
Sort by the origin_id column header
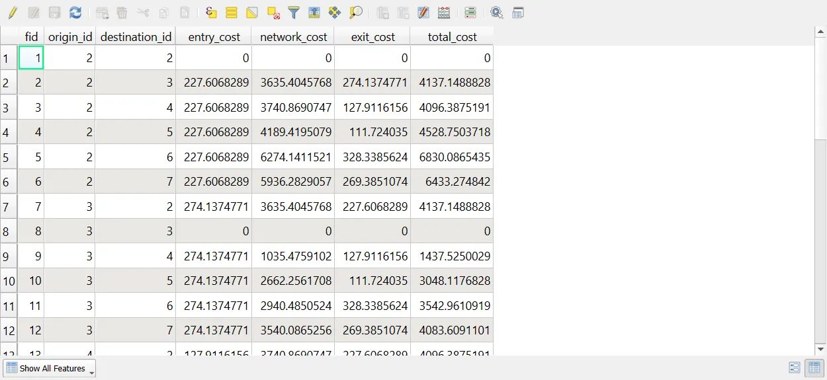70,36
